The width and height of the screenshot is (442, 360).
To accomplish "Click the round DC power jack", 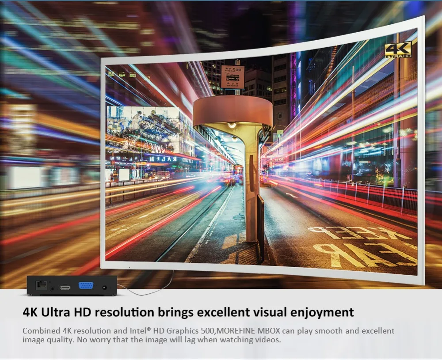I will pos(104,288).
